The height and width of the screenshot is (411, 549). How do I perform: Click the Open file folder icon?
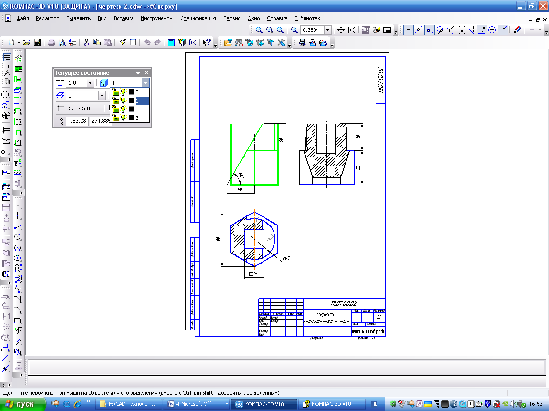pos(27,42)
